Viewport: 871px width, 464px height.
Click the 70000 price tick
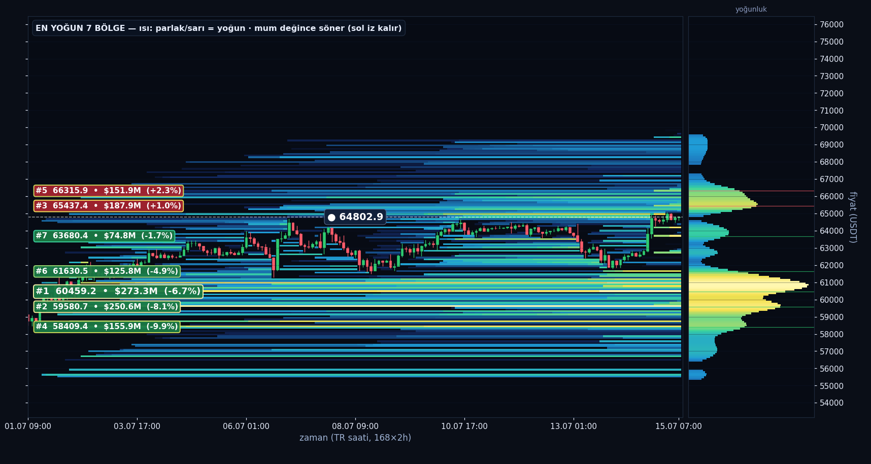[x=831, y=128]
